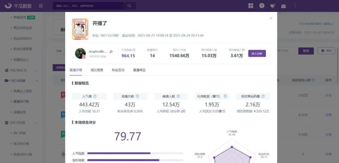The height and width of the screenshot is (163, 339).
Task: Click the help icon beside 购买意向人数
Action: [x=313, y=80]
